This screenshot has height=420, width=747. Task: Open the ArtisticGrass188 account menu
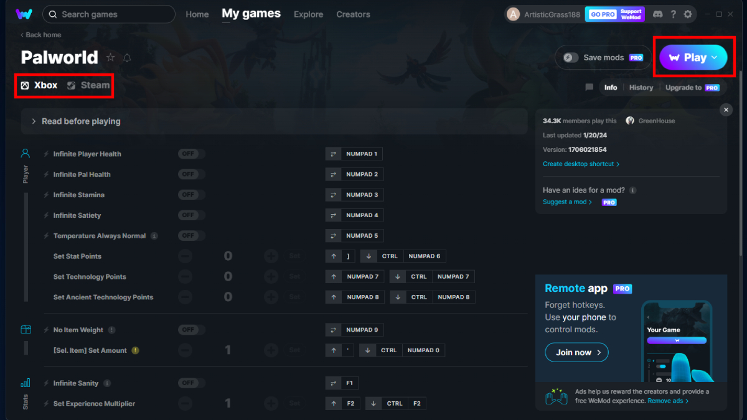pyautogui.click(x=543, y=14)
